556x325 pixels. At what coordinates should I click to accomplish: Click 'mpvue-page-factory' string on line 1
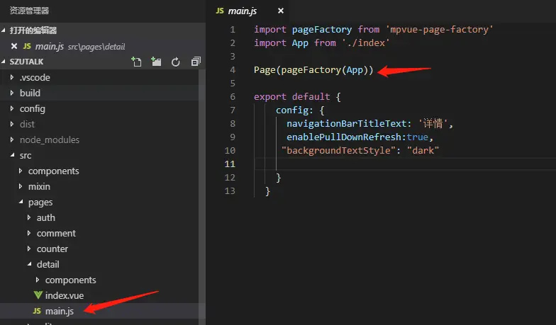coord(439,30)
